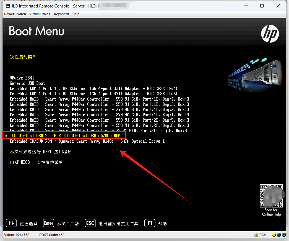
Task: Click the HP logo
Action: (270, 34)
